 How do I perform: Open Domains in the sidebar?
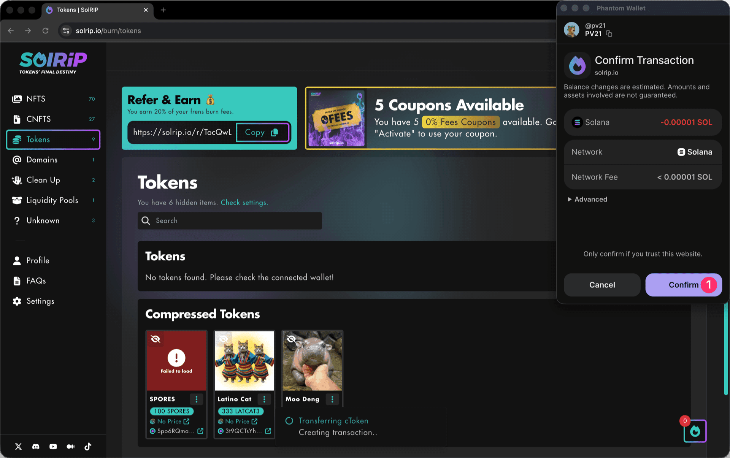tap(53, 160)
